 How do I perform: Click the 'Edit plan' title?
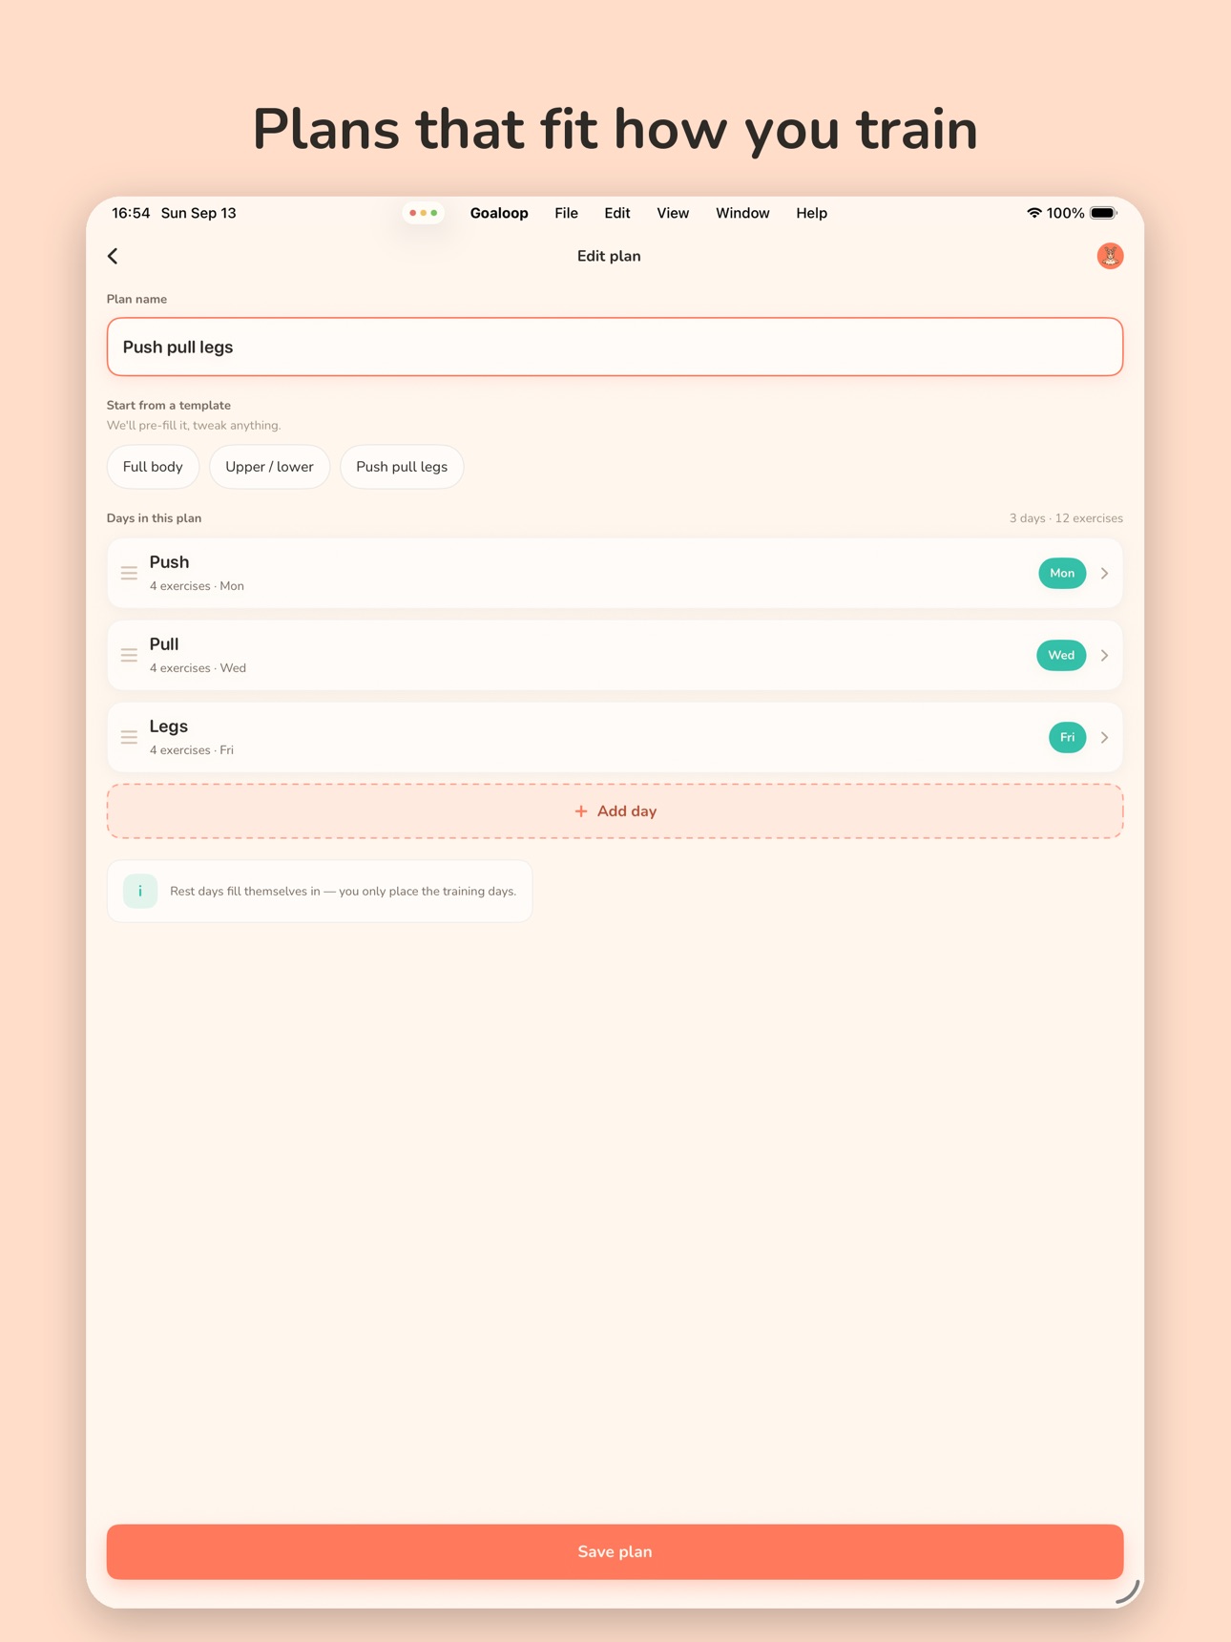609,256
